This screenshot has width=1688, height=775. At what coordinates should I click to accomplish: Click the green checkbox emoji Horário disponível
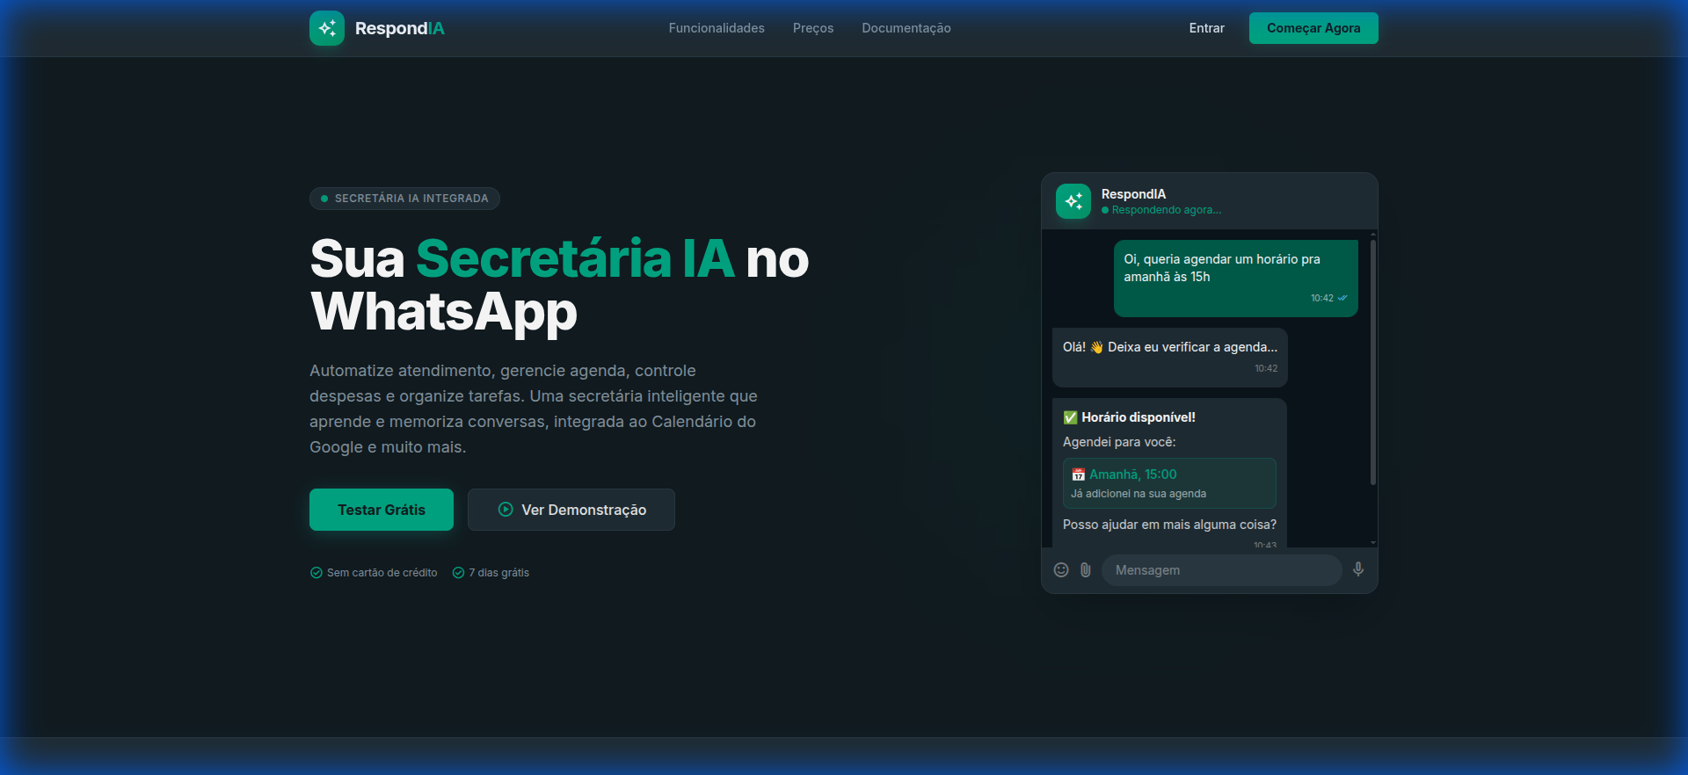click(1070, 417)
